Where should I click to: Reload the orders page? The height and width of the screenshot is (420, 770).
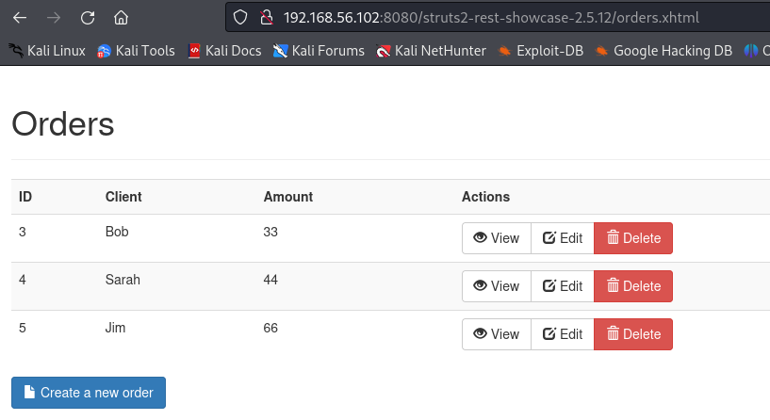tap(88, 18)
